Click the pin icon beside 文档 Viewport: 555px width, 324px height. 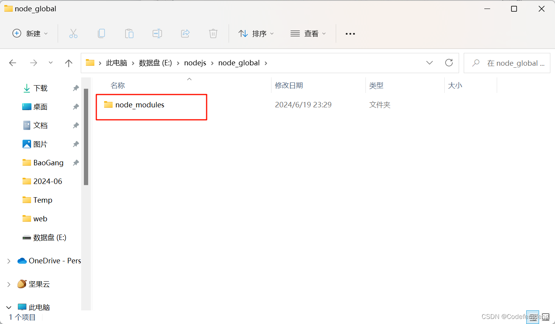click(76, 125)
